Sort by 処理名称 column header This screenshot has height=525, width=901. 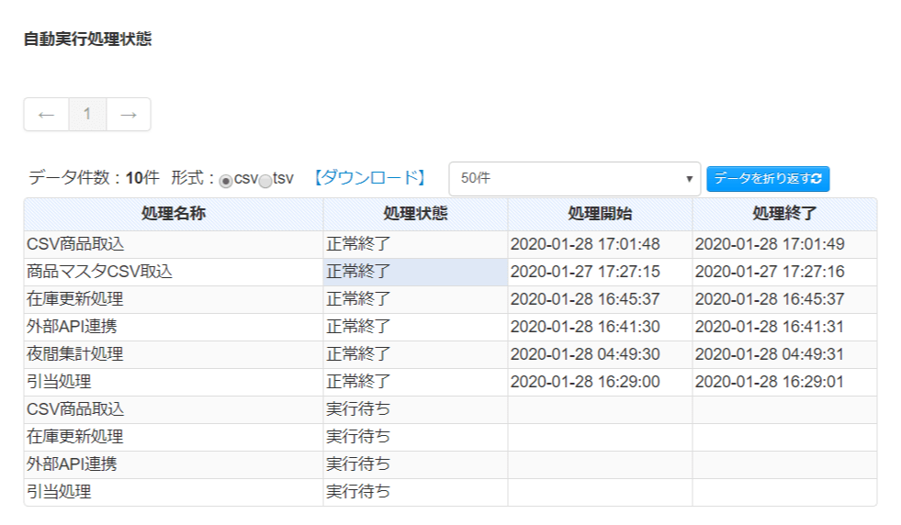pos(174,214)
